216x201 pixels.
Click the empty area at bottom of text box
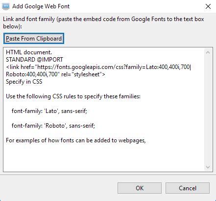104,157
